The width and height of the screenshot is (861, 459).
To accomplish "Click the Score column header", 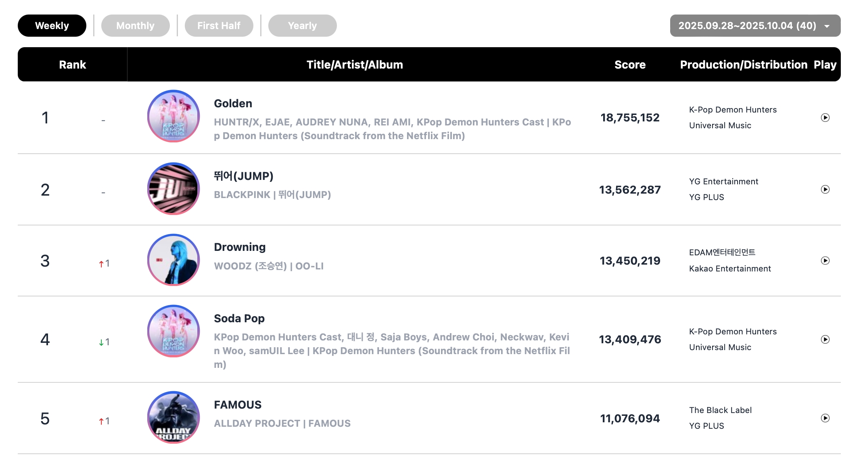I will pos(630,65).
